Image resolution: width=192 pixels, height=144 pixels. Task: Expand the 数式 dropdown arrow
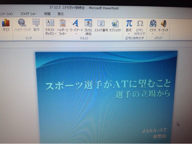pyautogui.click(x=129, y=34)
